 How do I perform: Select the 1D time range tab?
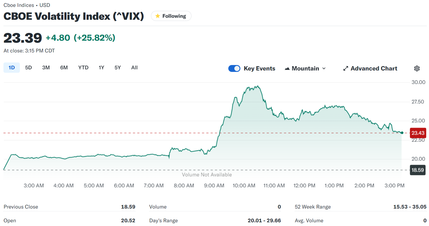12,68
